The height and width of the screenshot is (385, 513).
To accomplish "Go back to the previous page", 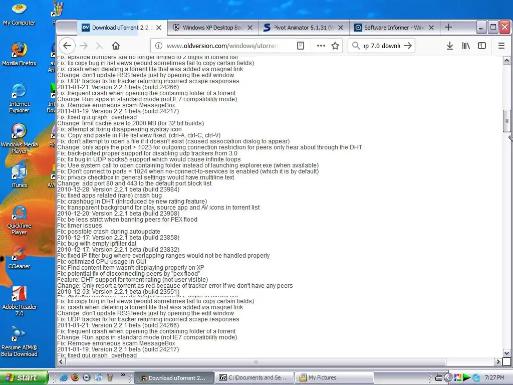I will pos(67,46).
